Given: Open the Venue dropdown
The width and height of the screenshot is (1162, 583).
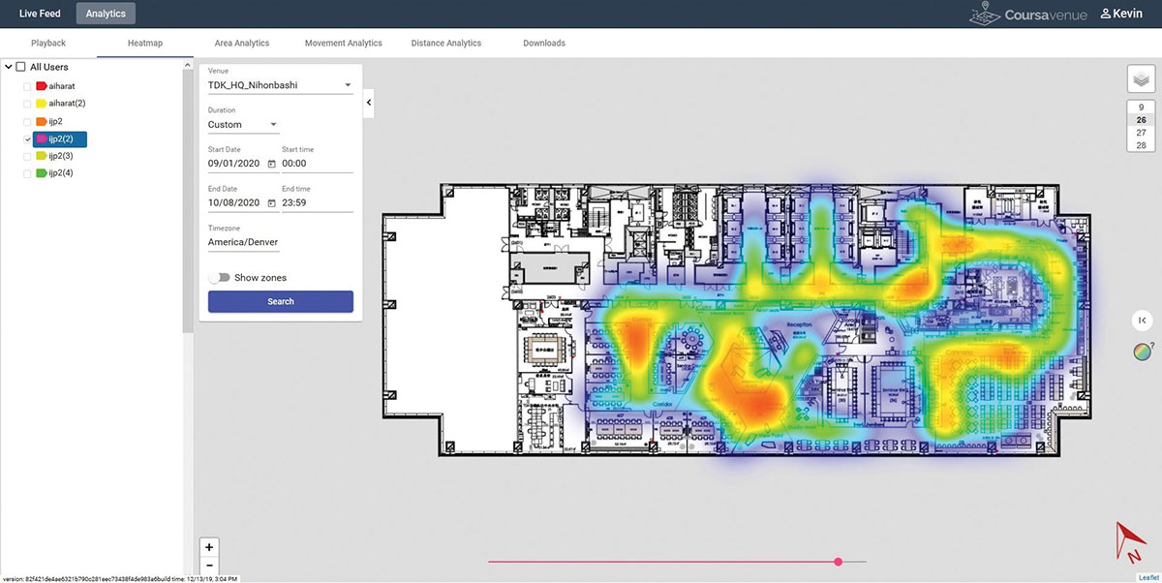Looking at the screenshot, I should click(x=347, y=84).
